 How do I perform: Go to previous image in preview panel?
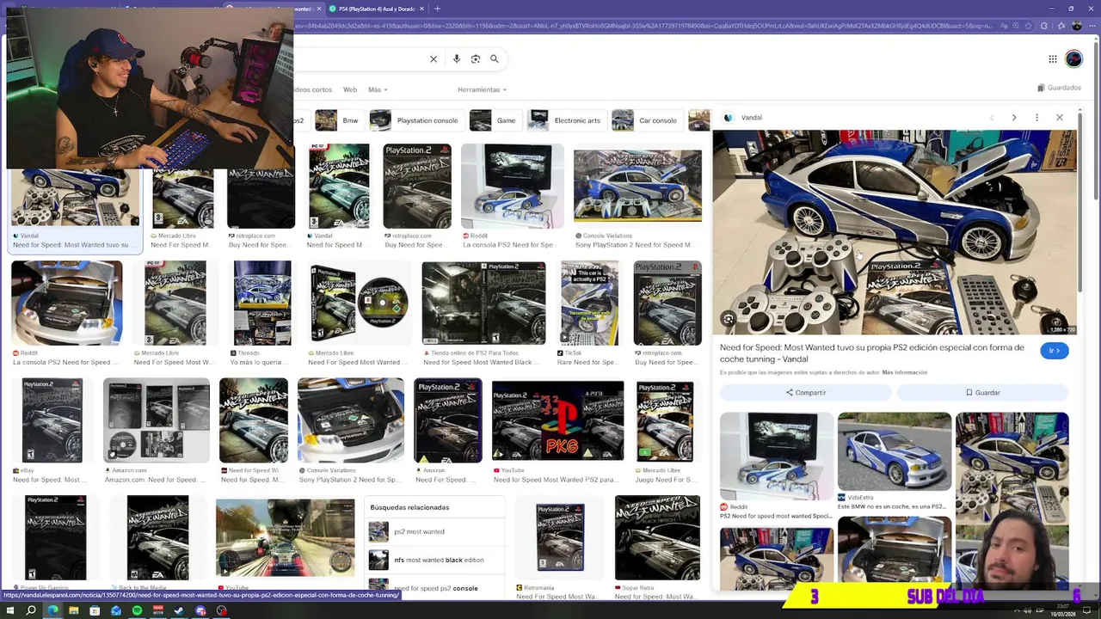[x=992, y=118]
